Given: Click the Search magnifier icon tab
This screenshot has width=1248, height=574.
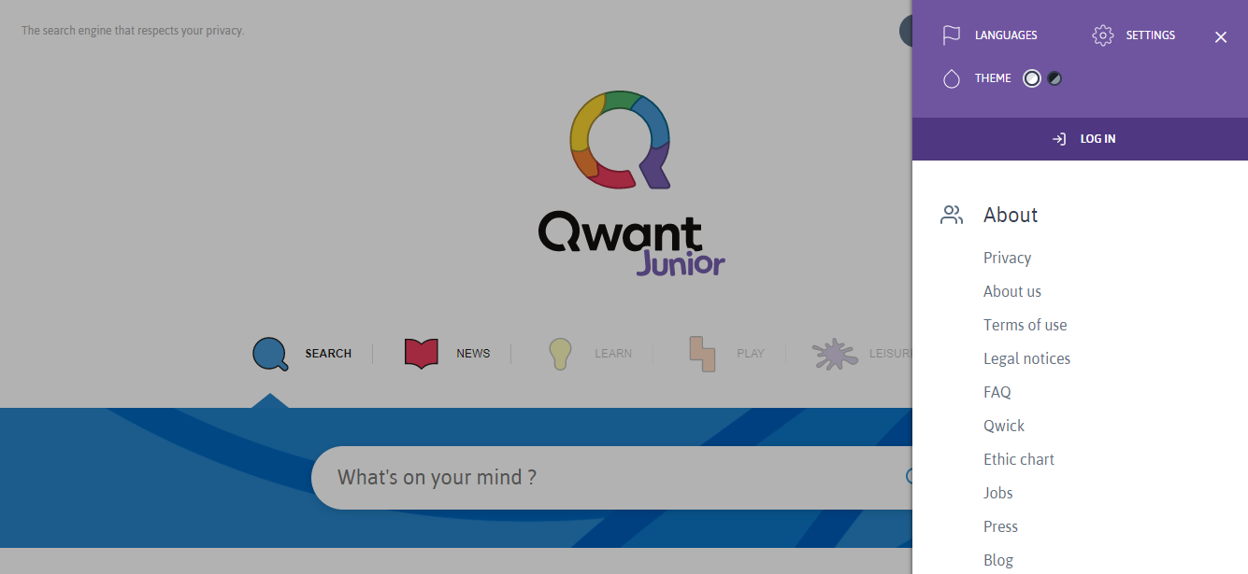Looking at the screenshot, I should pos(270,354).
